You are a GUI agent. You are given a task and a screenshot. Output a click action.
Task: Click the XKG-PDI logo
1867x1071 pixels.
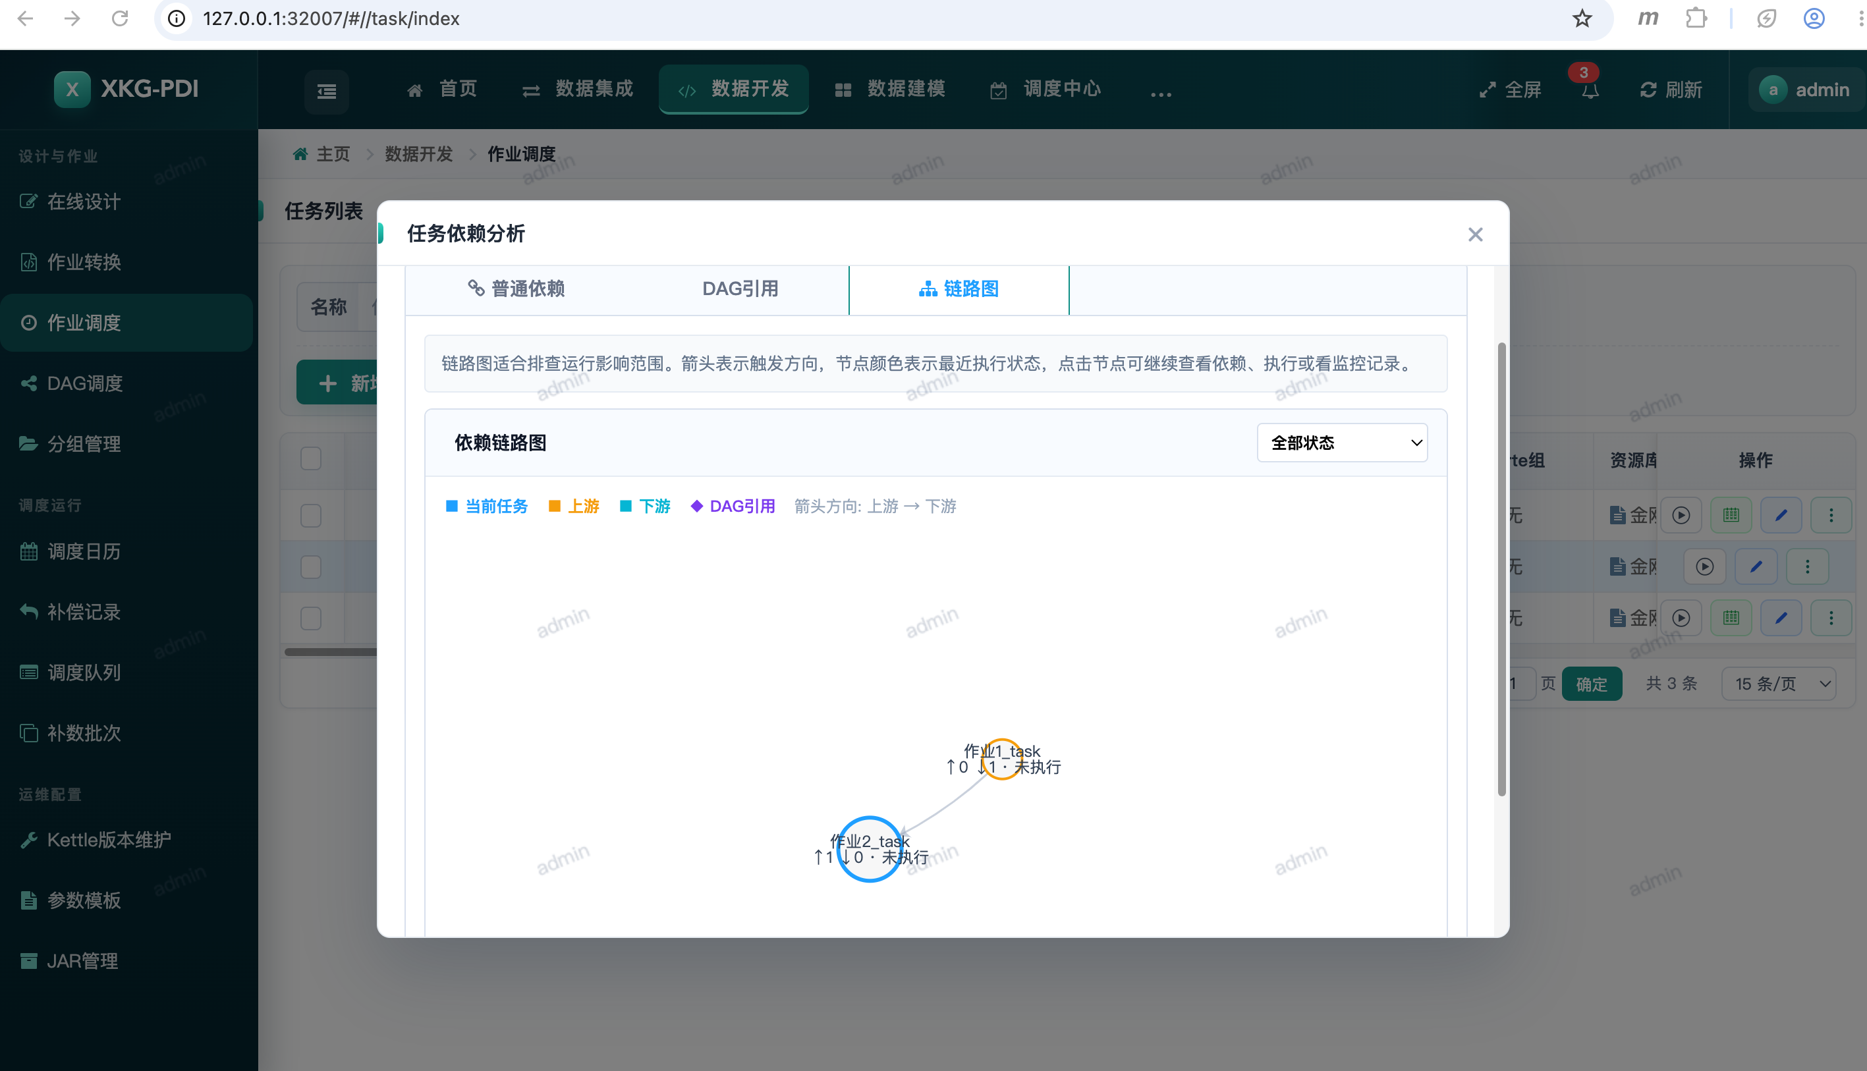tap(126, 89)
